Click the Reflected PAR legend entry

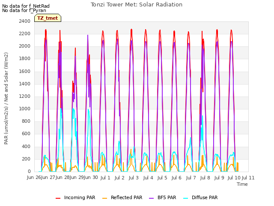(x=122, y=197)
